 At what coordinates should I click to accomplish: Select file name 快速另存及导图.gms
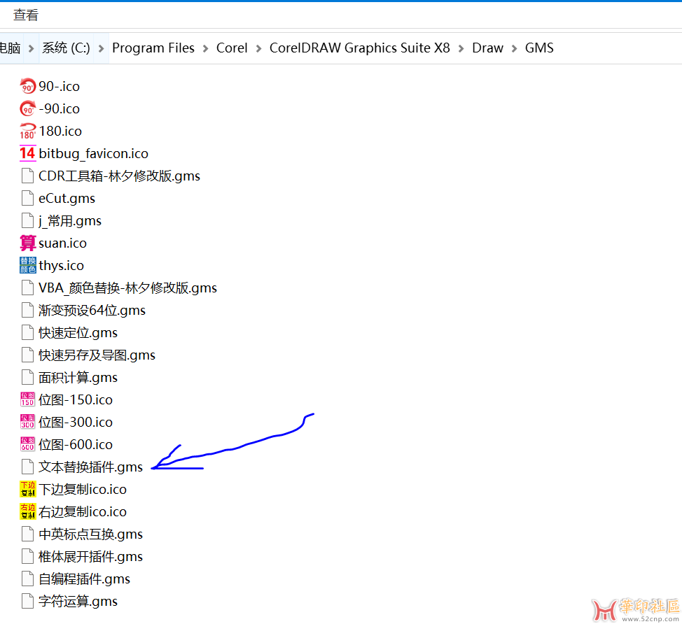tap(97, 355)
